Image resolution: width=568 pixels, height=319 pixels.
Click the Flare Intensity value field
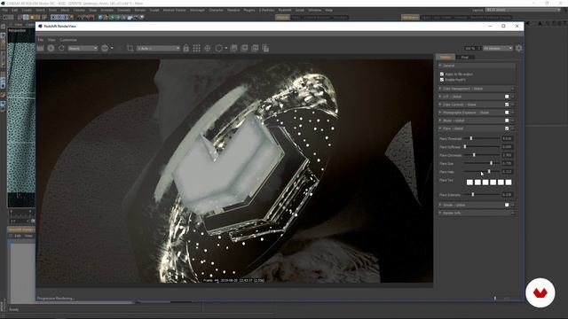tap(507, 195)
